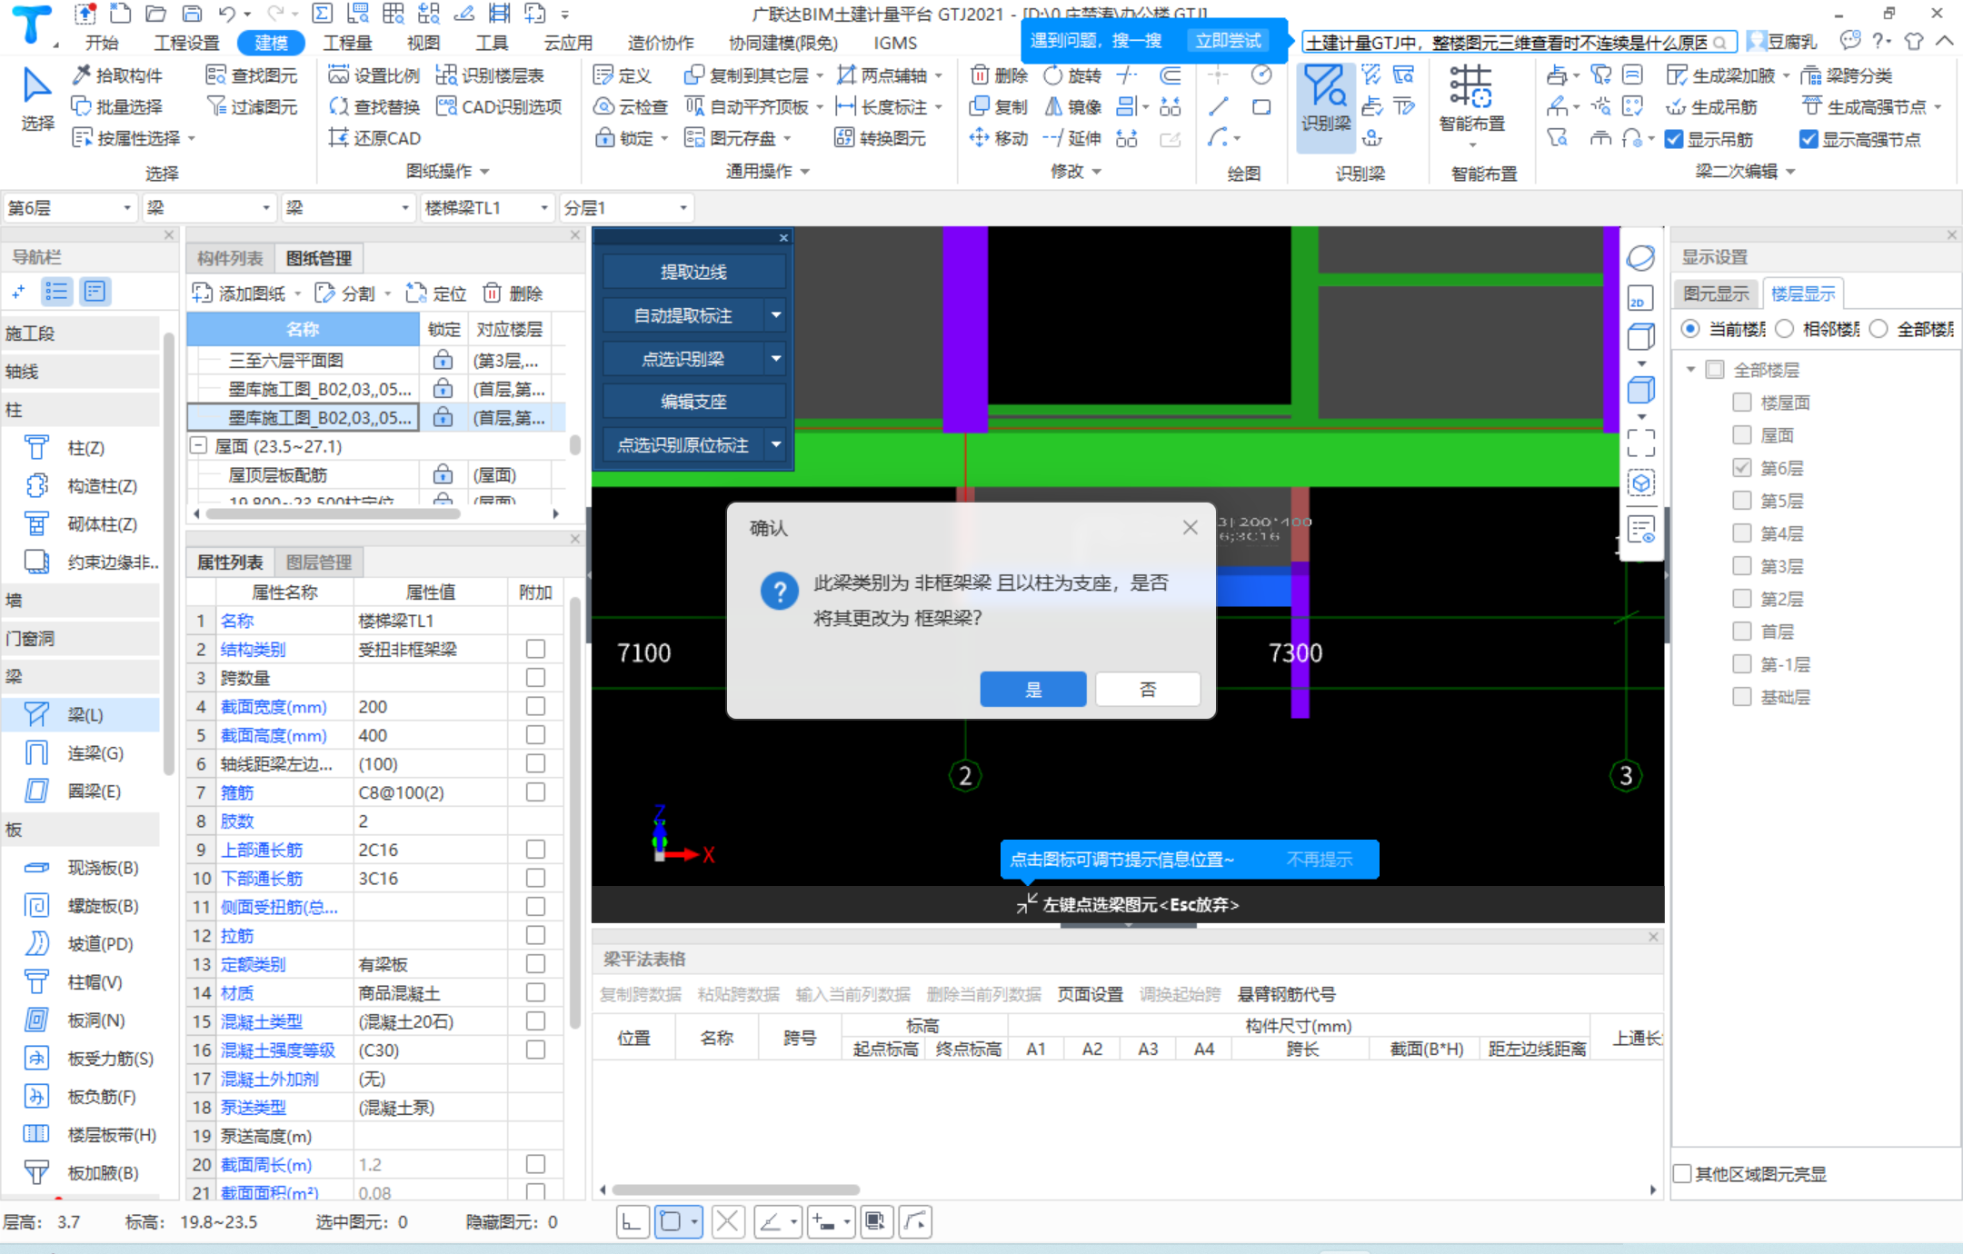Close the 确认 dialog with X

1190,528
